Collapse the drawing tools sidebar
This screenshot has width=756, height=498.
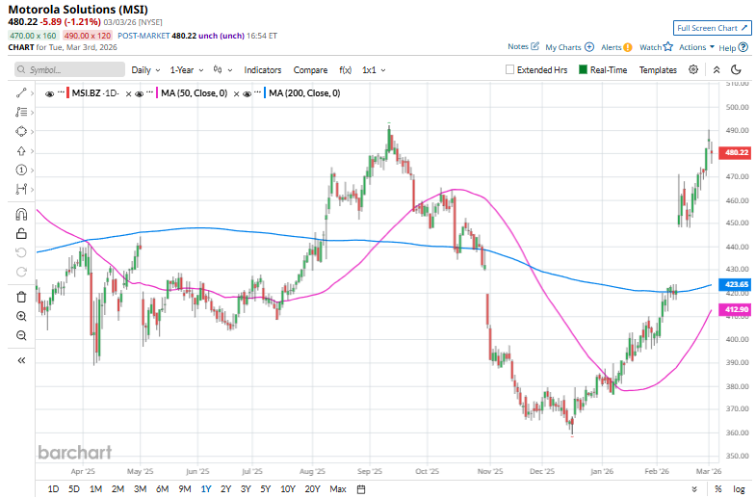click(21, 360)
